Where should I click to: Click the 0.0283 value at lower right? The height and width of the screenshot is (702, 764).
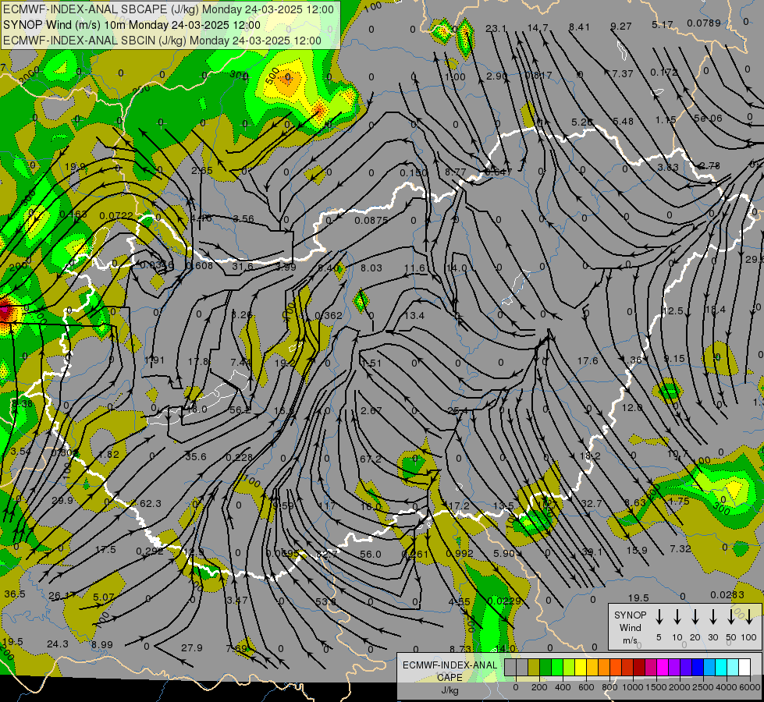(727, 594)
